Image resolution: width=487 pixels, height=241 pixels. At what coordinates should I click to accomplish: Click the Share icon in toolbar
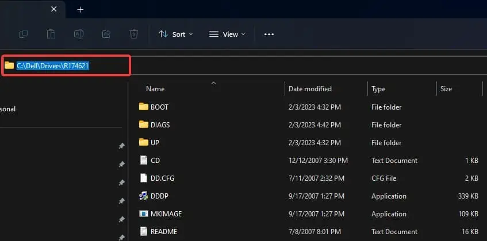[106, 34]
